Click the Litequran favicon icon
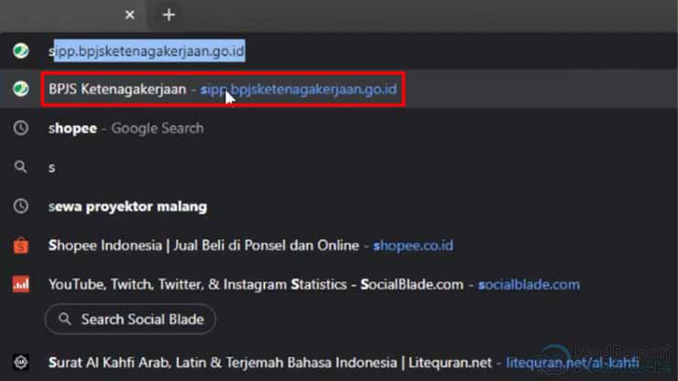 click(20, 362)
